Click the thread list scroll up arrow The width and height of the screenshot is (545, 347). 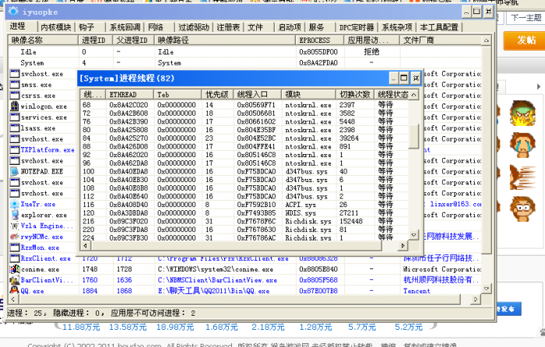tap(413, 94)
